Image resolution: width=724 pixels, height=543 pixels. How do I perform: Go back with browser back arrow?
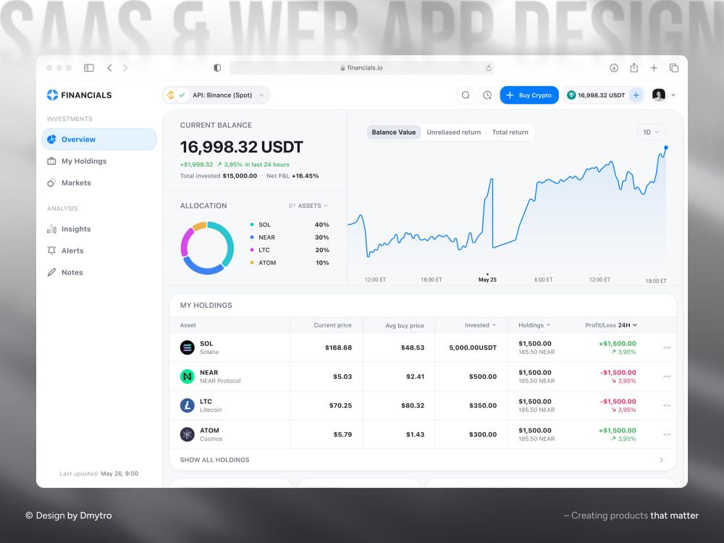point(109,68)
